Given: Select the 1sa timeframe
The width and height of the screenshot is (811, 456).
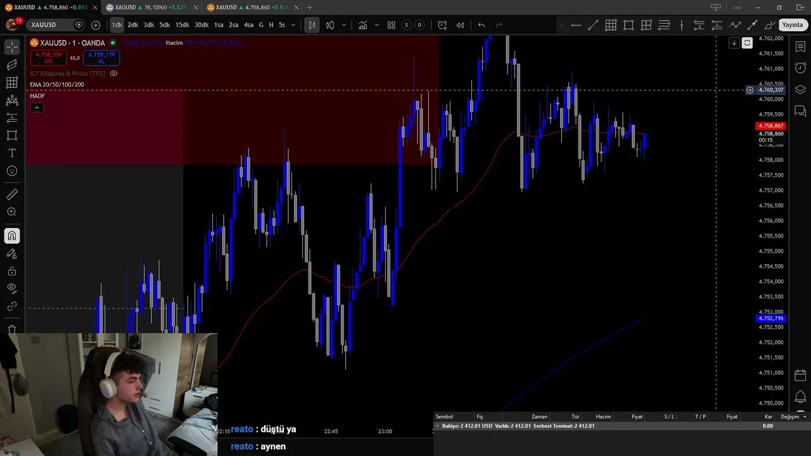Looking at the screenshot, I should pos(219,25).
